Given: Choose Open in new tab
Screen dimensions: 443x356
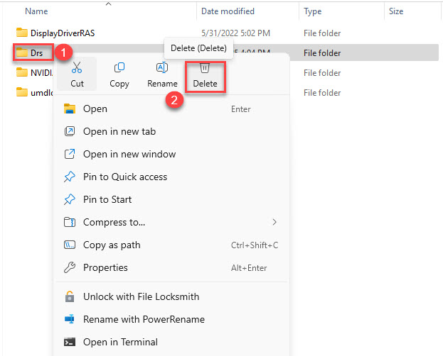Looking at the screenshot, I should tap(119, 131).
